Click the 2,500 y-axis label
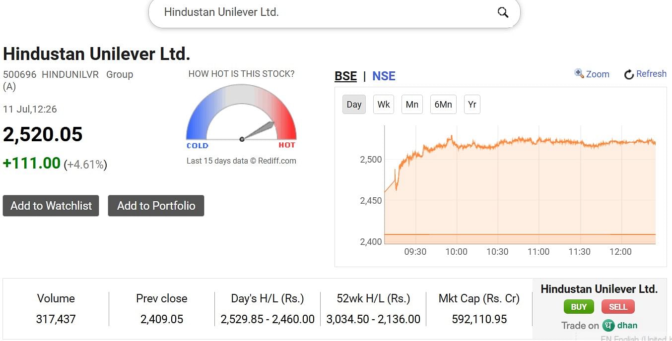 pyautogui.click(x=371, y=160)
